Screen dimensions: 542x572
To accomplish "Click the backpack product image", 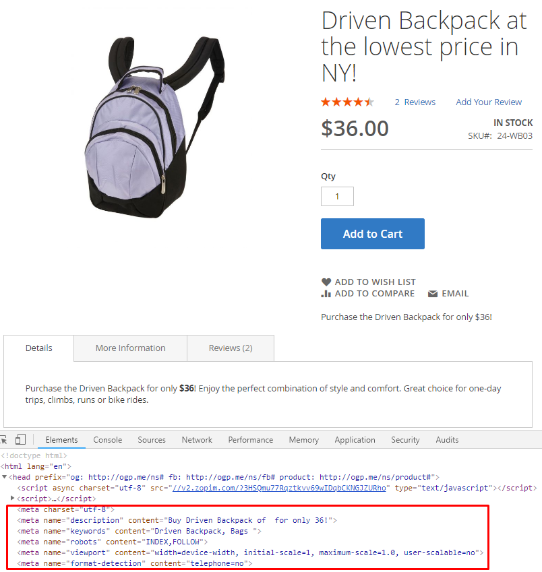I will (x=154, y=127).
